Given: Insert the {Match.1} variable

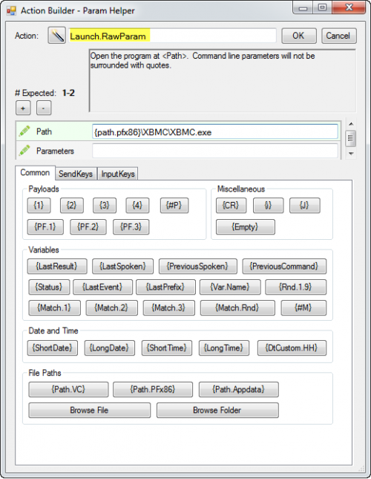Looking at the screenshot, I should [54, 308].
